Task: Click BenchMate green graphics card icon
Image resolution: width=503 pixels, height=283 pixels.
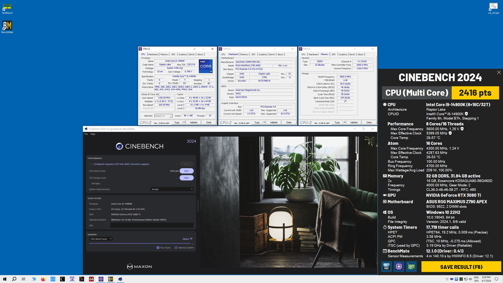Action: click(411, 266)
